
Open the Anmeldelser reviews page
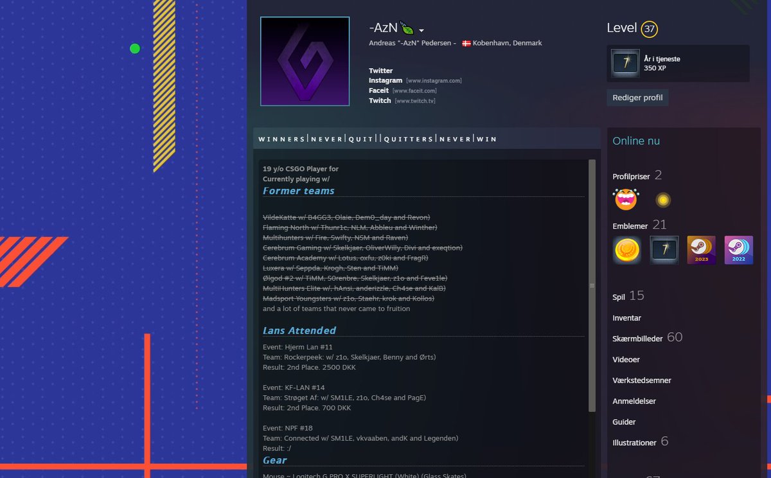pyautogui.click(x=634, y=402)
